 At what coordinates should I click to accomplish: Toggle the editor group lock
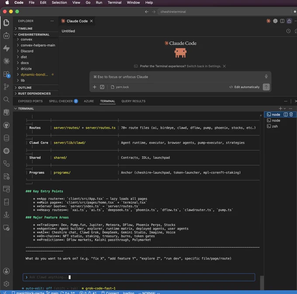(x=289, y=21)
